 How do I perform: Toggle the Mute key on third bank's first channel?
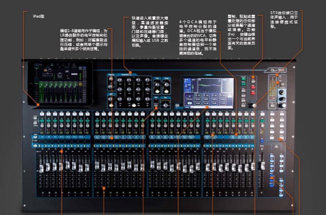click(x=153, y=114)
